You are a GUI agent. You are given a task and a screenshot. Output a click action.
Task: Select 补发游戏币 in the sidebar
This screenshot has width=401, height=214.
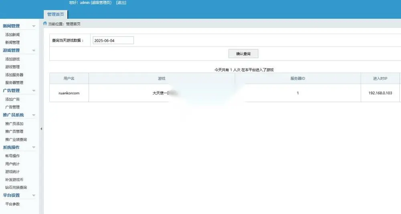pos(14,180)
